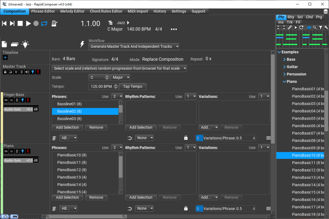Select the Rhy browser tab
The width and height of the screenshot is (329, 219).
coord(291,17)
